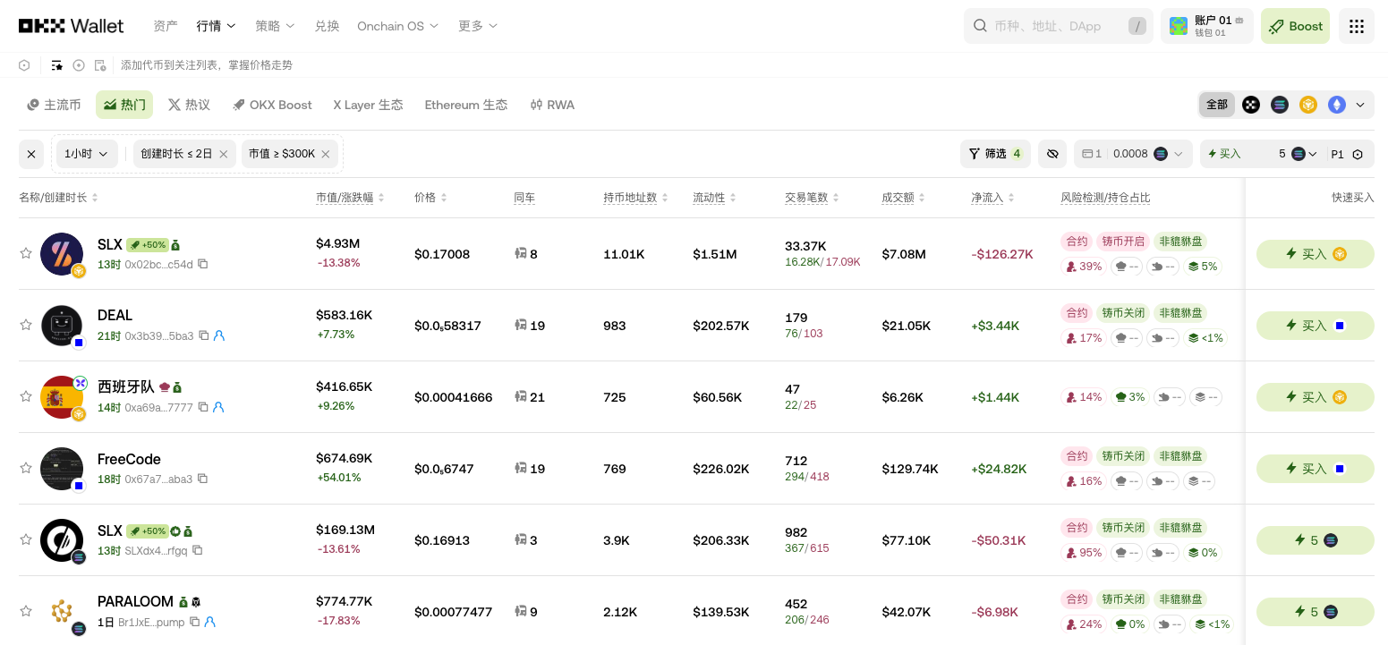The width and height of the screenshot is (1388, 645).
Task: Click the hexagon icon in sub-toolbar
Action: coord(24,65)
